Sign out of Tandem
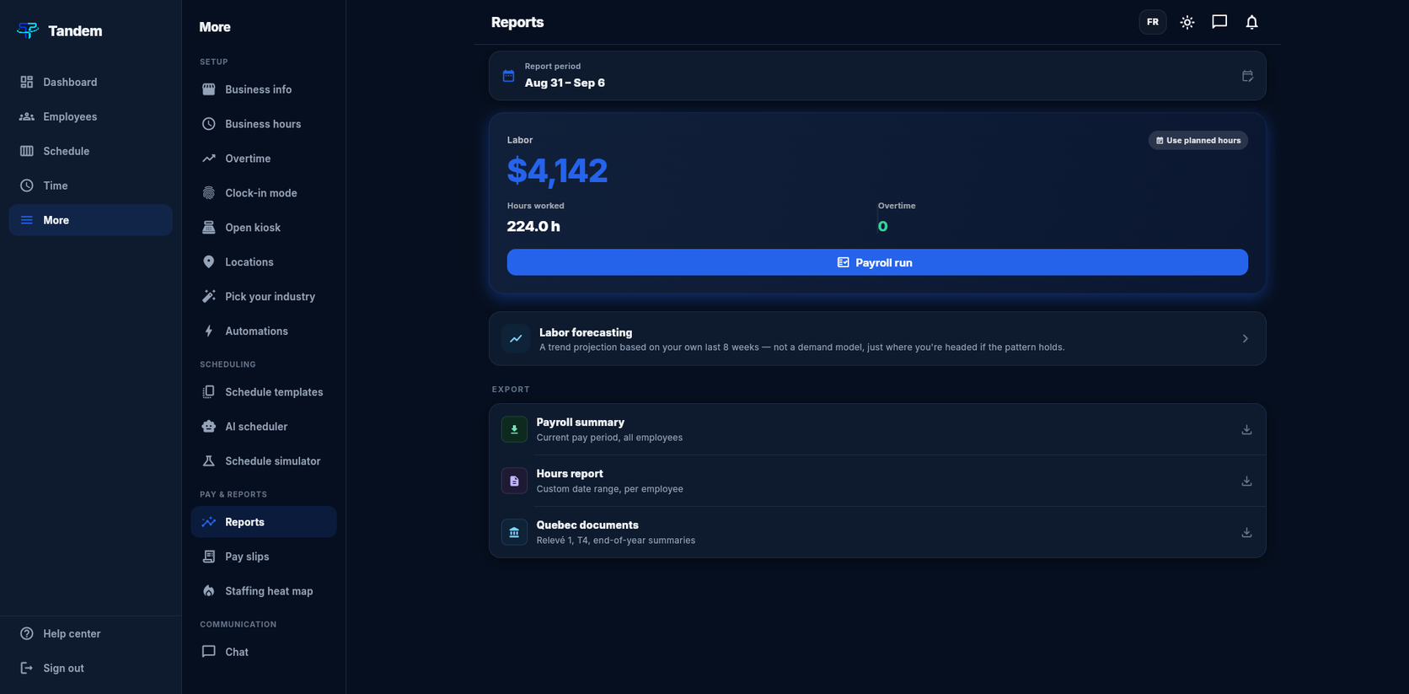Image resolution: width=1409 pixels, height=694 pixels. tap(91, 668)
